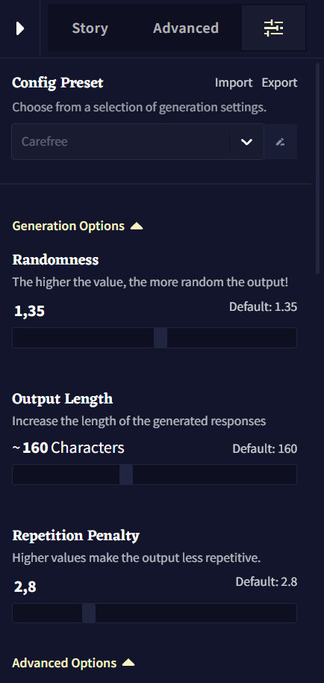Click the Advanced Options triangle icon
This screenshot has width=324, height=683.
(x=128, y=663)
